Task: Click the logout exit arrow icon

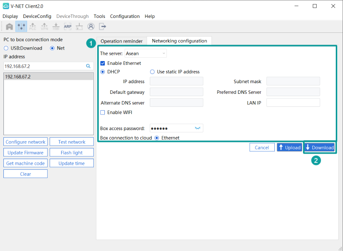Action: pos(103,26)
